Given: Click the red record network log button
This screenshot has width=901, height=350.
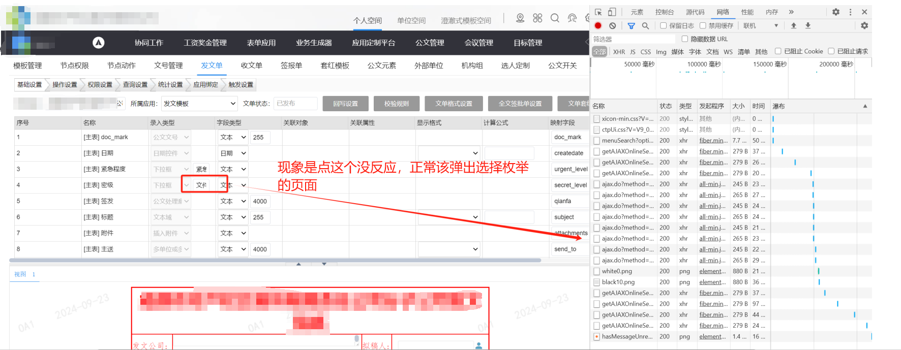Looking at the screenshot, I should click(598, 25).
